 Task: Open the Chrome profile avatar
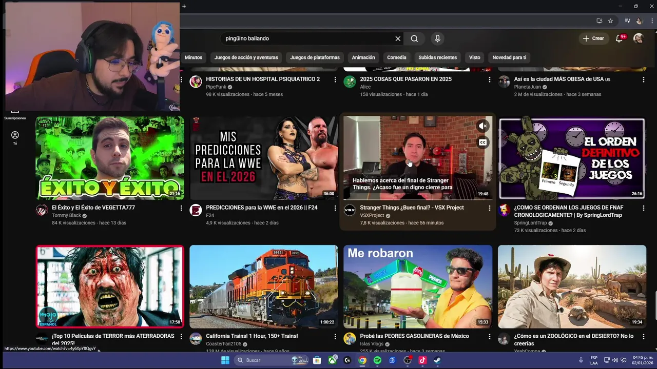pyautogui.click(x=639, y=21)
